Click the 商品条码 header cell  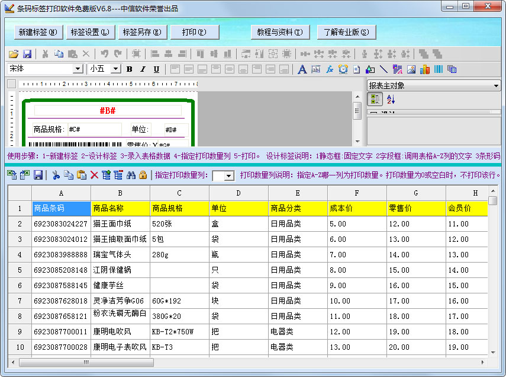[x=62, y=208]
